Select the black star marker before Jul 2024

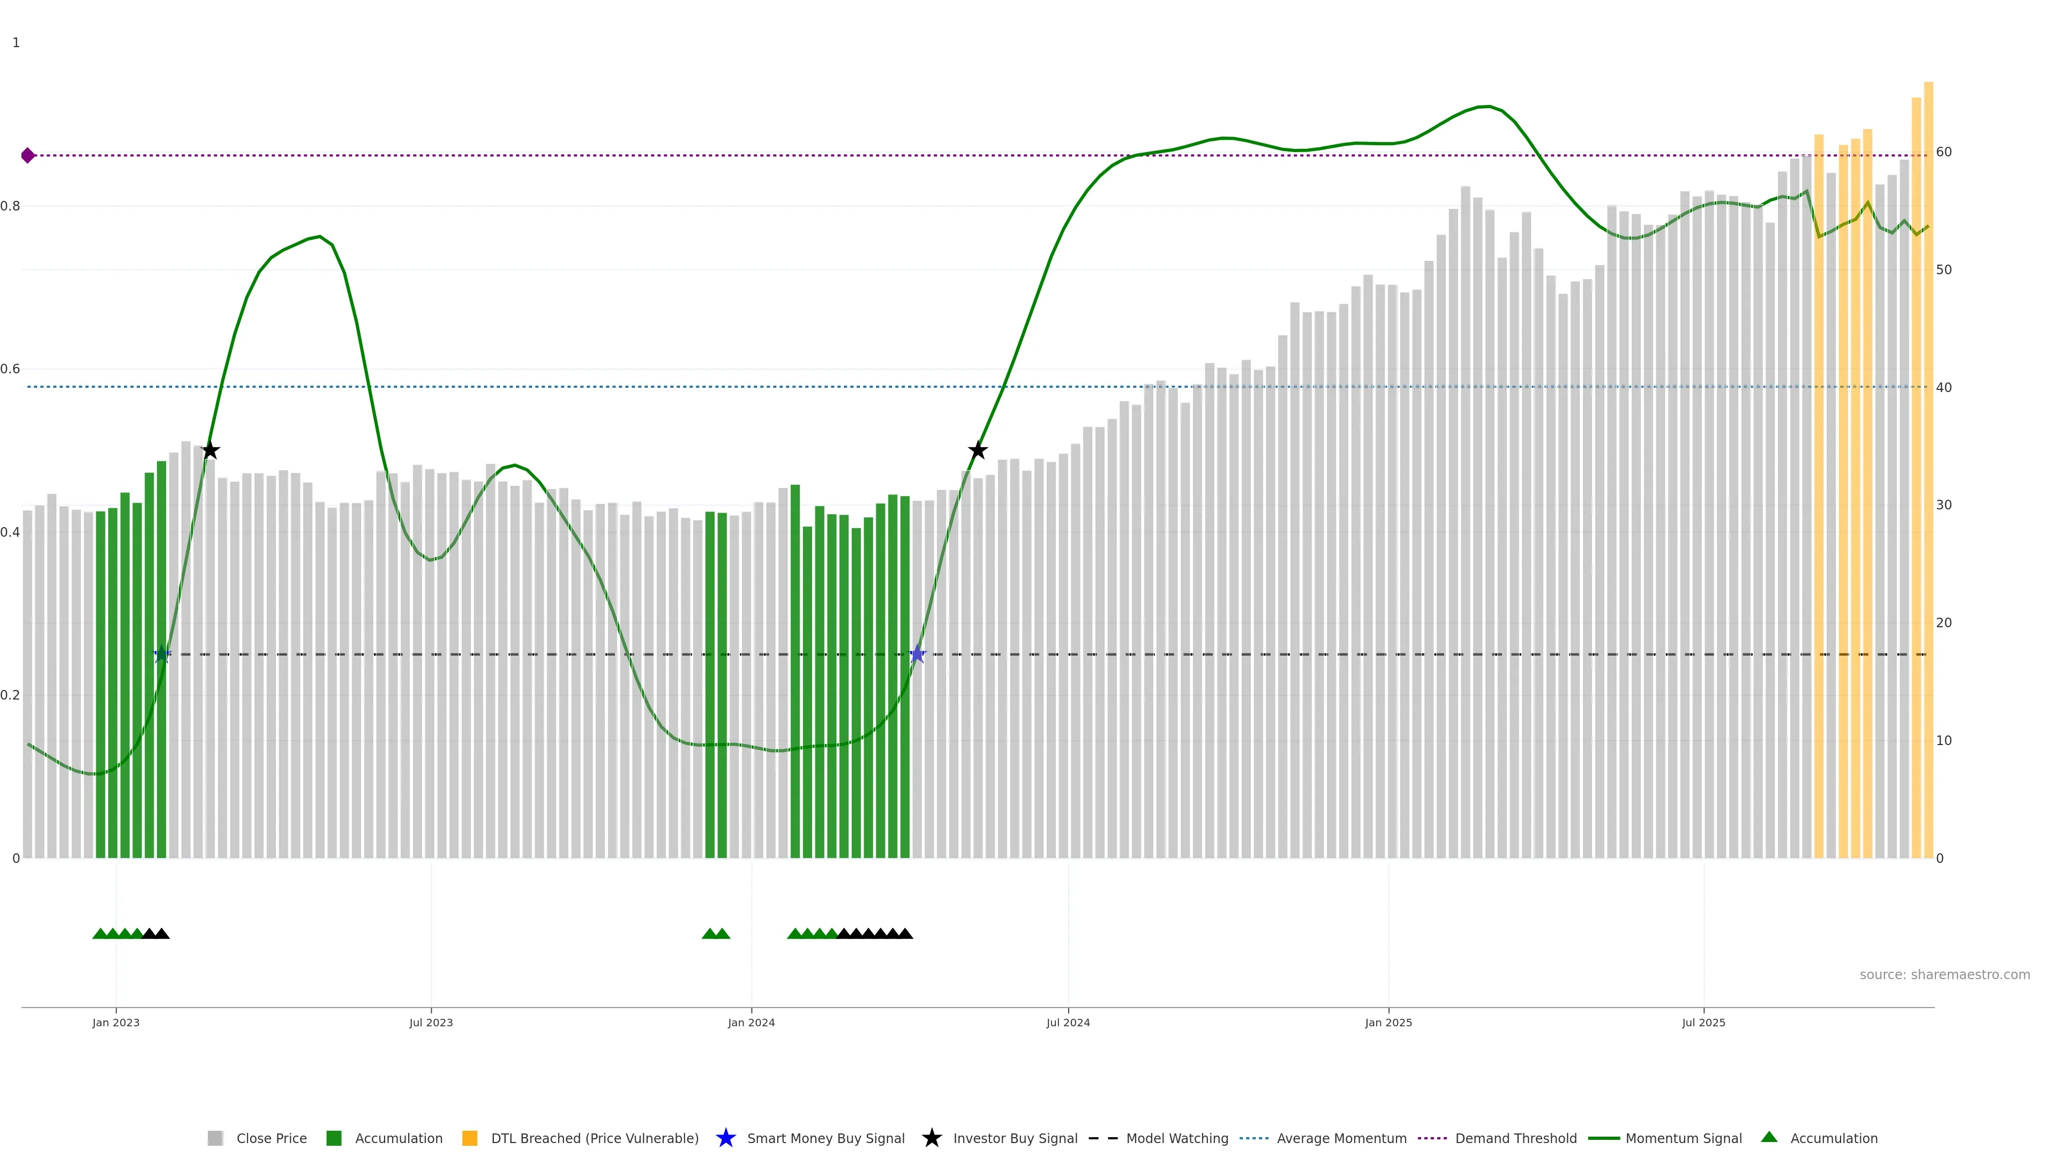click(x=978, y=450)
